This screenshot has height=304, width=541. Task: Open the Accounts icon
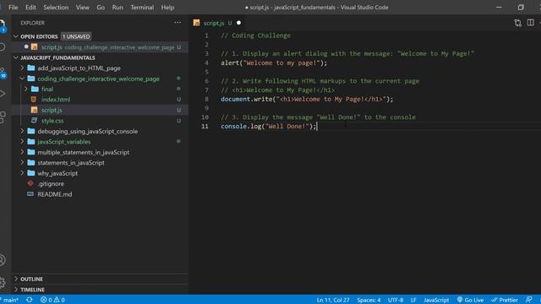tap(3, 260)
